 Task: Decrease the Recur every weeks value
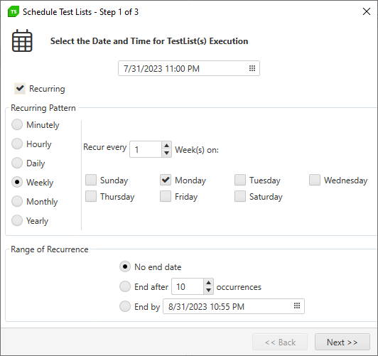pos(166,153)
